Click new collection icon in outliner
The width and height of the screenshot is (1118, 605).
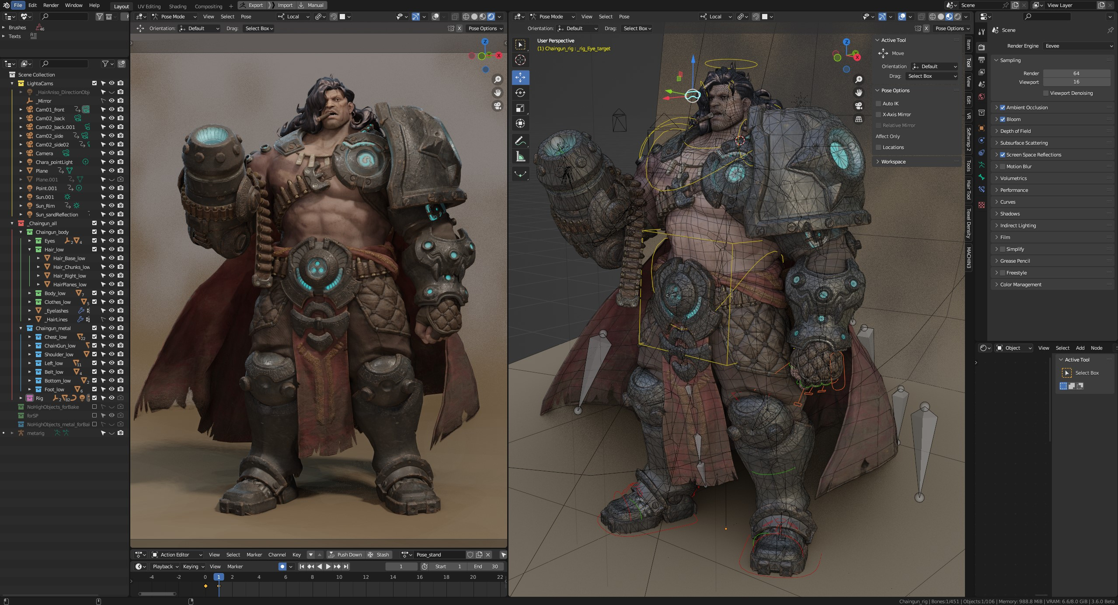pyautogui.click(x=122, y=64)
